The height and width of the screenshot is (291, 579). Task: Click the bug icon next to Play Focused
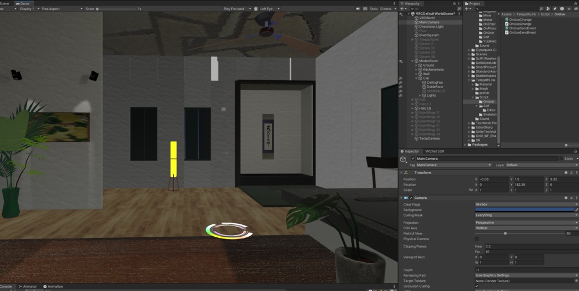[255, 8]
